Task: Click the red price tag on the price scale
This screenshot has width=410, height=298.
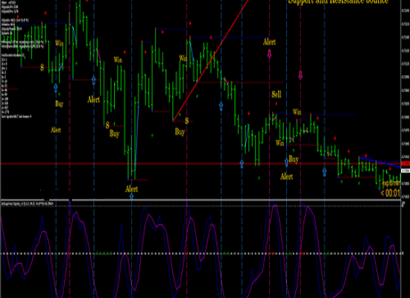Action: click(x=406, y=164)
